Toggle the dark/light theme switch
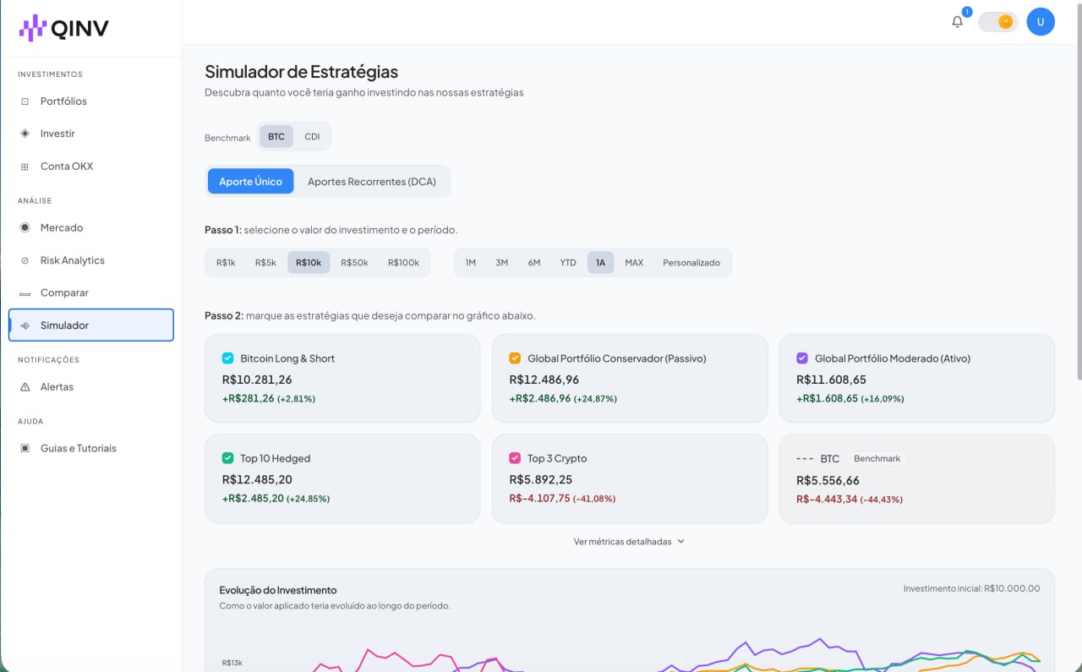This screenshot has height=672, width=1082. (997, 22)
